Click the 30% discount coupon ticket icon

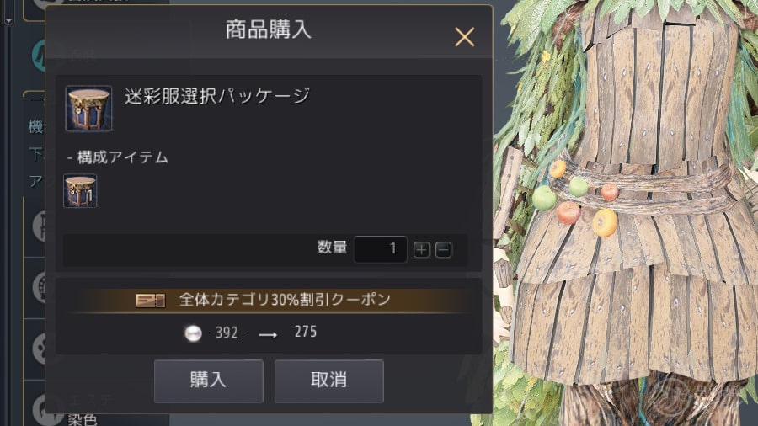click(x=151, y=301)
